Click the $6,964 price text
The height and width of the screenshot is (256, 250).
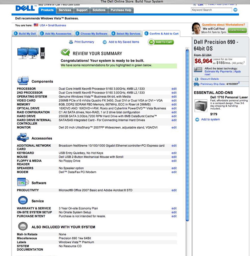pos(203,61)
